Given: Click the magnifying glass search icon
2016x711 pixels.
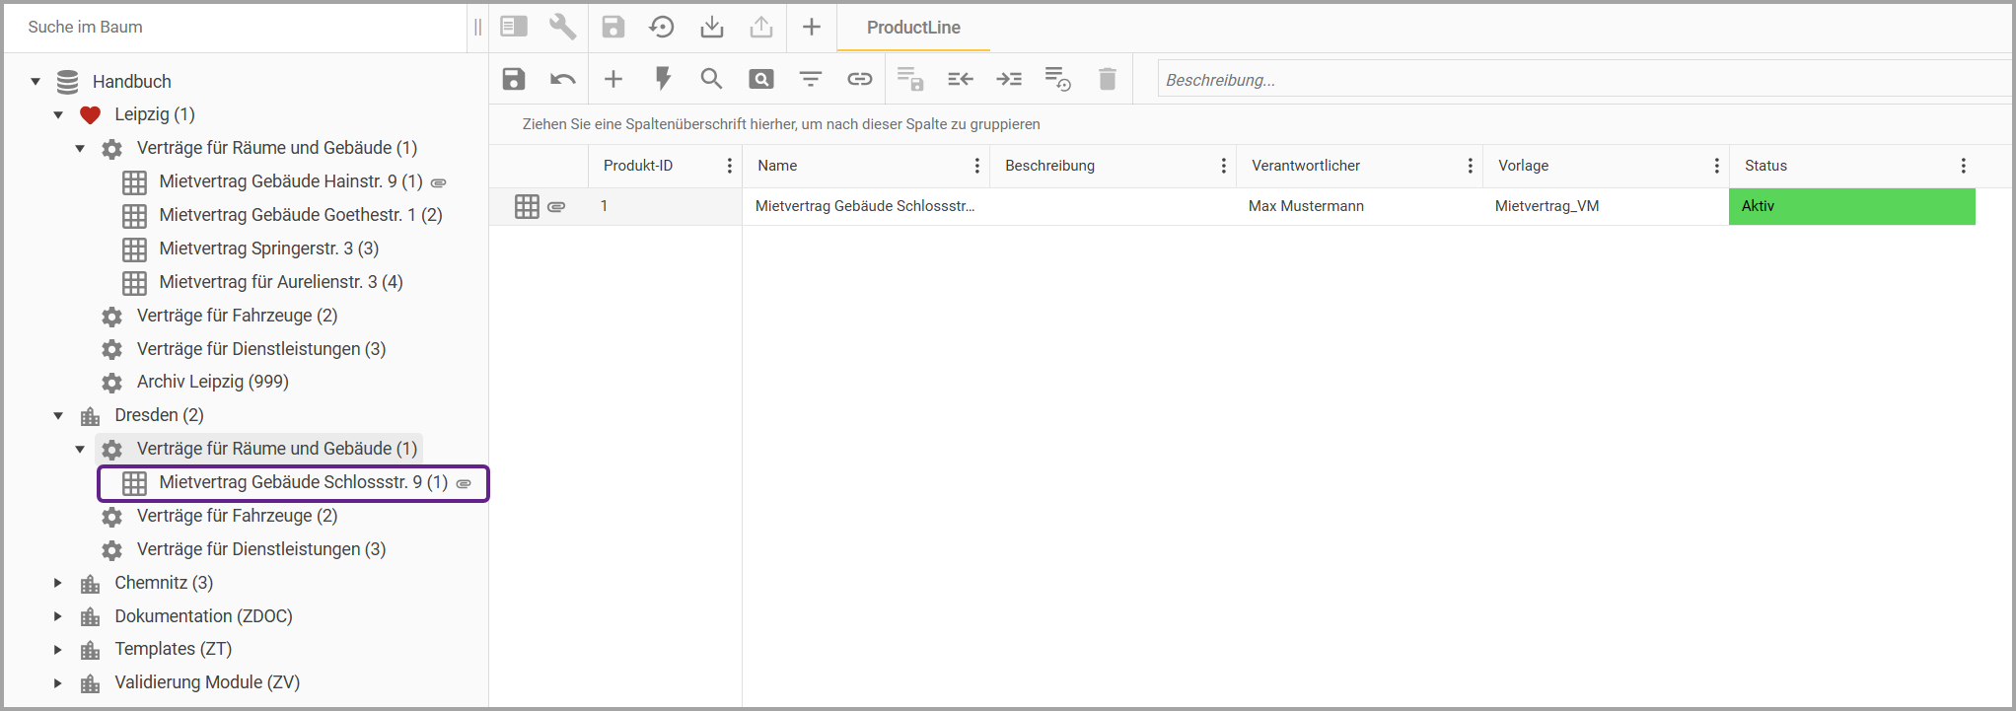Looking at the screenshot, I should (711, 79).
